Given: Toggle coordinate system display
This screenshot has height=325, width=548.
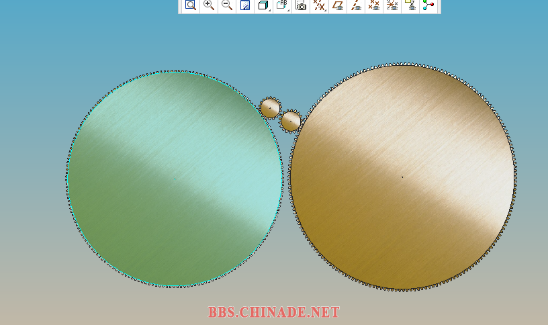Looking at the screenshot, I should (x=393, y=5).
